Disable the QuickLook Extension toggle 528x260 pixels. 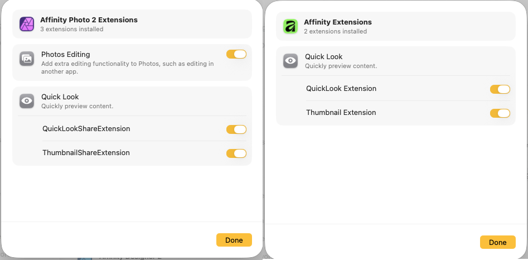[500, 89]
